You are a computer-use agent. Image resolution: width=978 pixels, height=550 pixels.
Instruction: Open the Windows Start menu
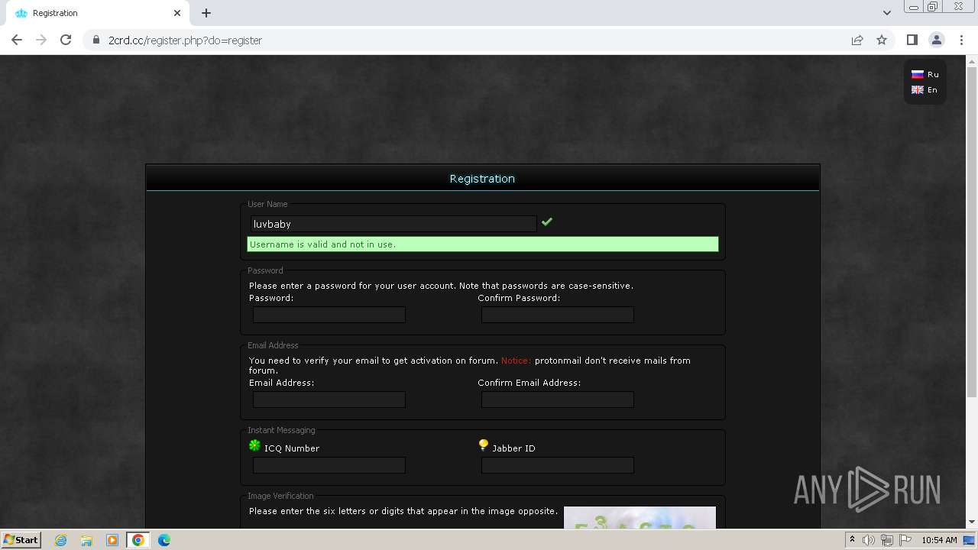pos(21,539)
